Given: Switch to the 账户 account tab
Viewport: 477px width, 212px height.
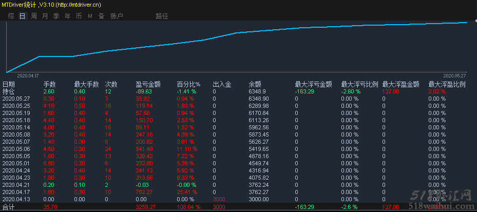Looking at the screenshot, I should point(117,16).
